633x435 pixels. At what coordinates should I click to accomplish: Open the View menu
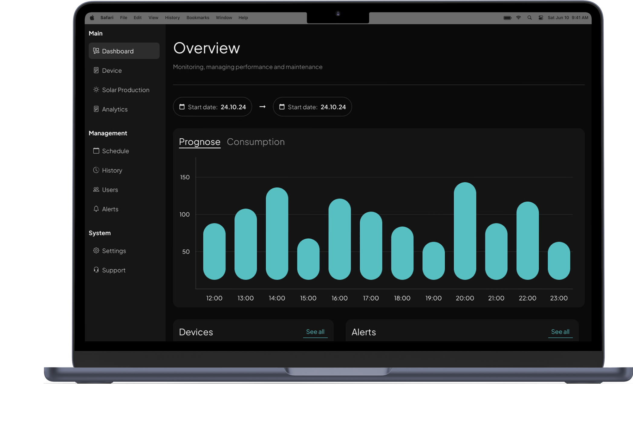point(153,18)
